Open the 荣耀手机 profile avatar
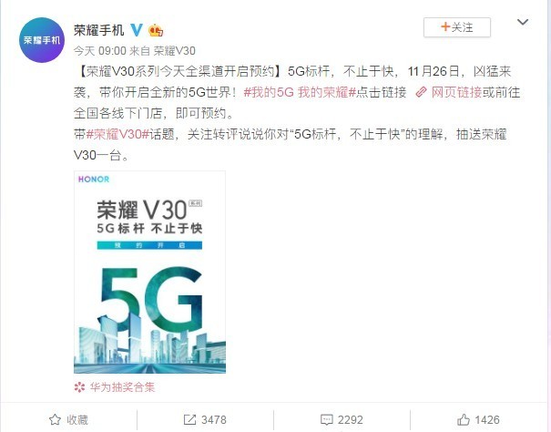551x432 pixels. (42, 40)
